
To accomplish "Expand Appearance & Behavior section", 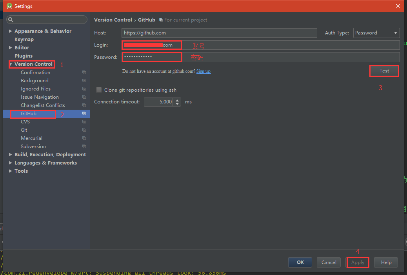I will [10, 31].
